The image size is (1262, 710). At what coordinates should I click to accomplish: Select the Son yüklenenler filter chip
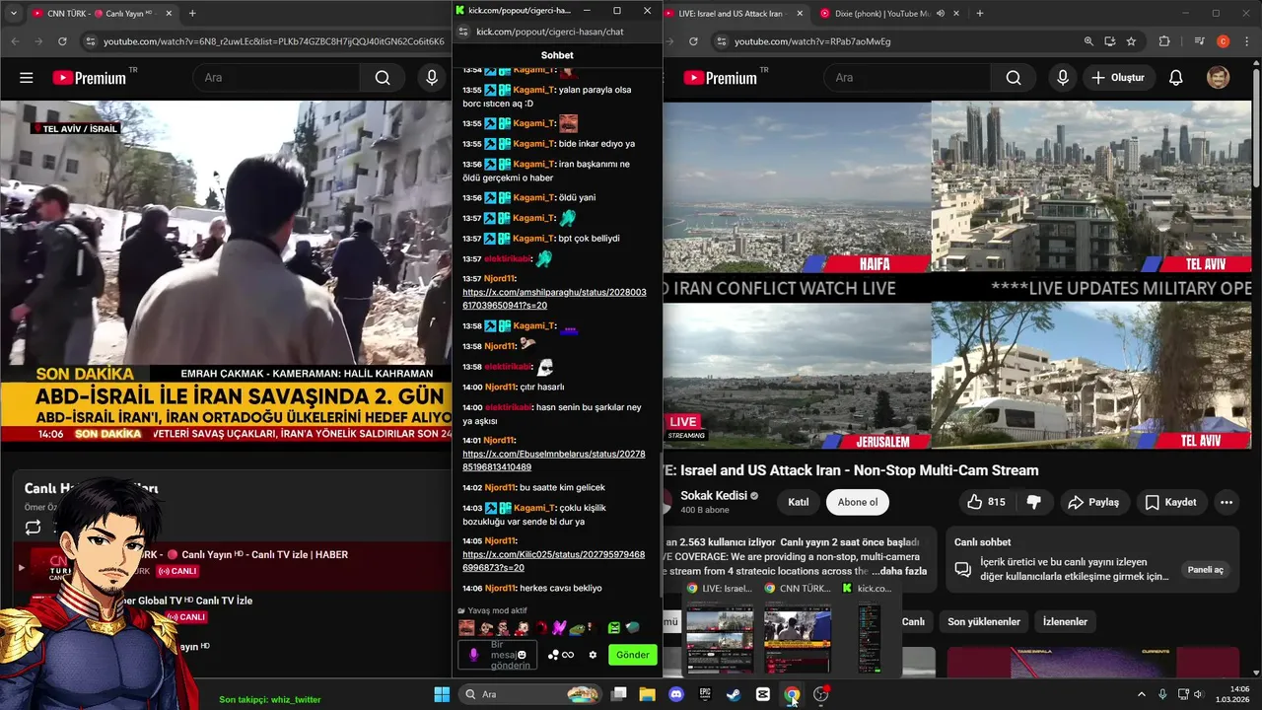coord(984,621)
